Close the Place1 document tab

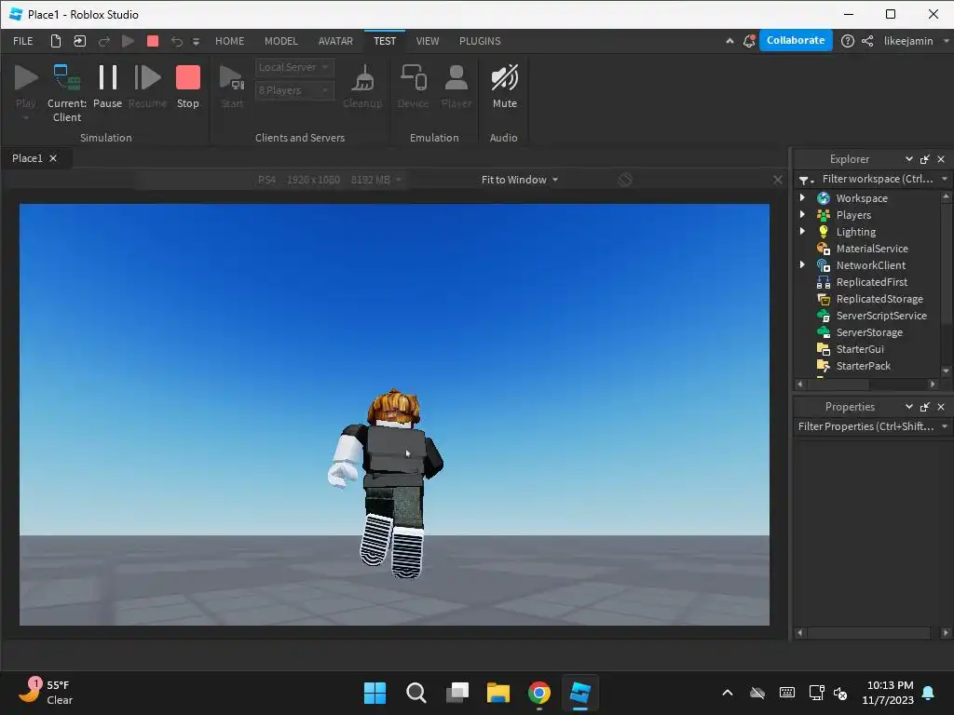pos(53,158)
